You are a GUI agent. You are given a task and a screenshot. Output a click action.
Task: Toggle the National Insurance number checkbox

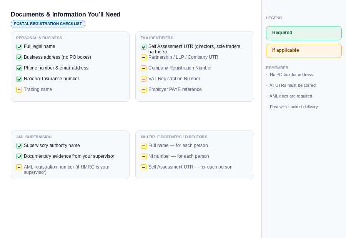point(19,79)
